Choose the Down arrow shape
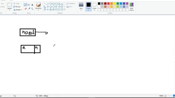The width and height of the screenshot is (175, 98). click(45, 10)
